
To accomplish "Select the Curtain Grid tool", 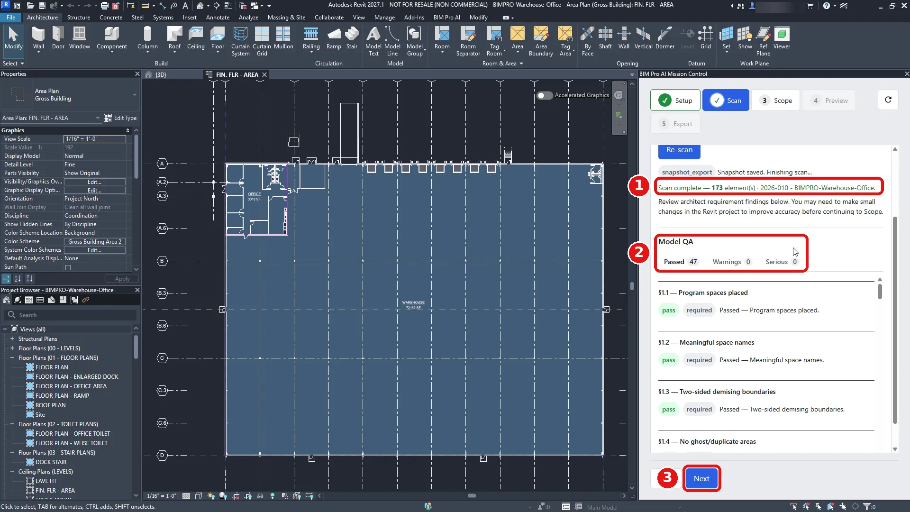I will (x=262, y=41).
